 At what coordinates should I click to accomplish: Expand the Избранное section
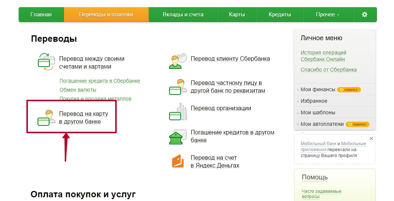pyautogui.click(x=314, y=101)
